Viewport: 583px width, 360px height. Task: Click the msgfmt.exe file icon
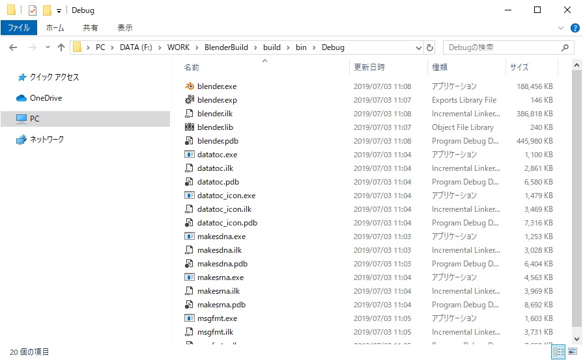[190, 318]
